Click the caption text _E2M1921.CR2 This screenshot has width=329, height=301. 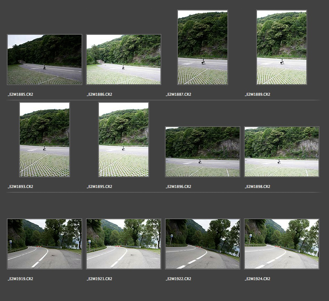[x=100, y=279]
